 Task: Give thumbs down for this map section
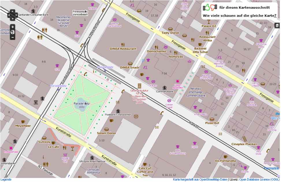[x=214, y=7]
